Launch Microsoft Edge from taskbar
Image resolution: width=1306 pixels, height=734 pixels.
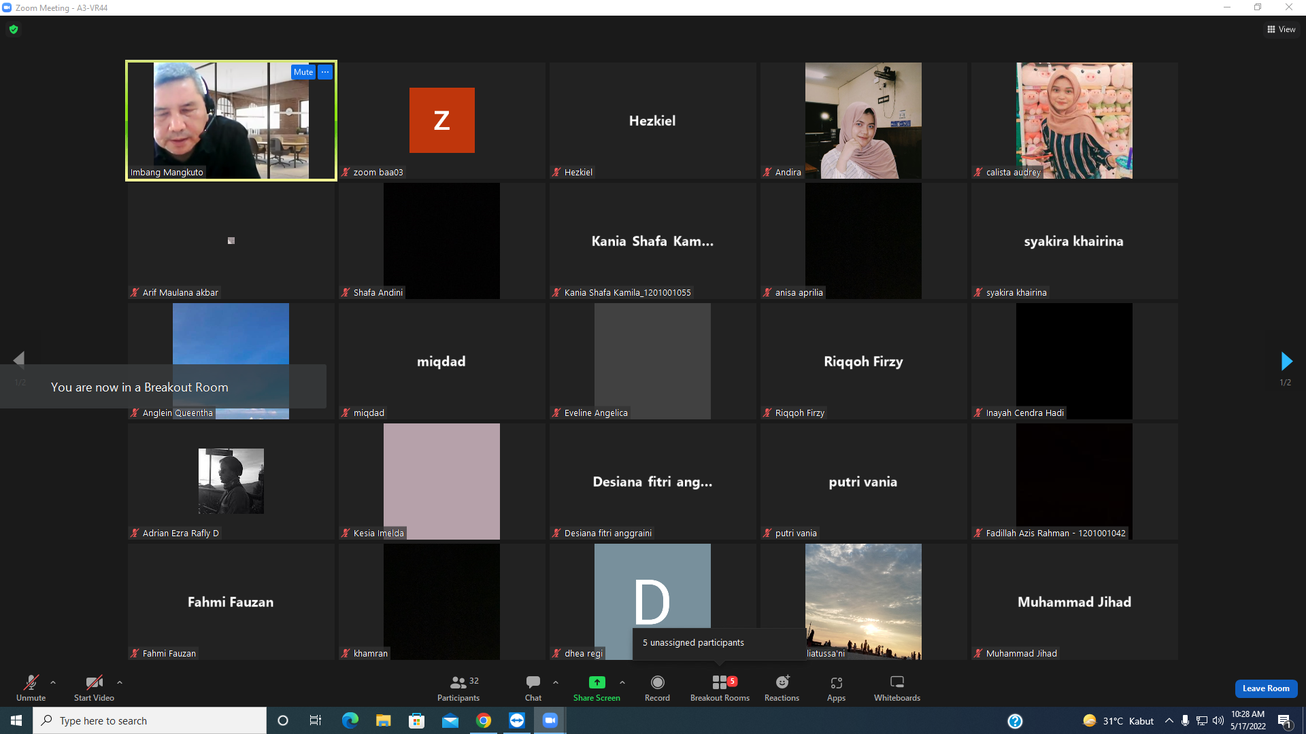coord(350,720)
